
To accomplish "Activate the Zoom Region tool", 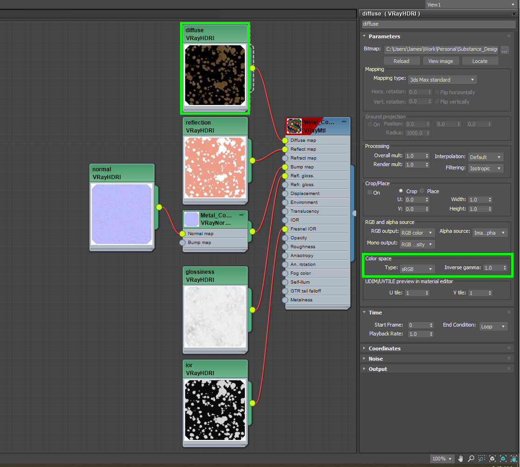I will coord(482,459).
